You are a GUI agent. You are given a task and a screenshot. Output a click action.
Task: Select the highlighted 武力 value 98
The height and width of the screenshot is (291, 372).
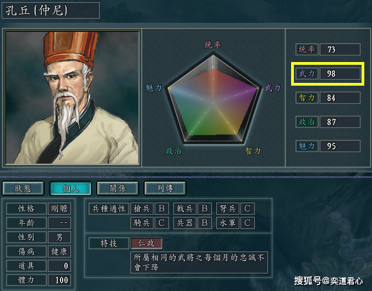click(340, 74)
